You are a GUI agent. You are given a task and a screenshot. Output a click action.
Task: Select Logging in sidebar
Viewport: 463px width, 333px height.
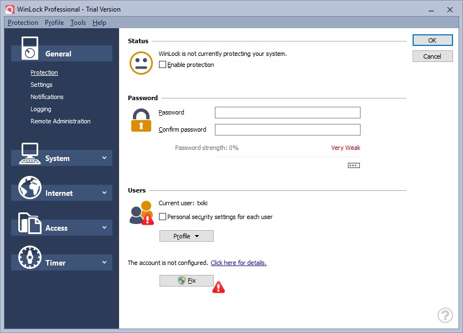pos(41,109)
